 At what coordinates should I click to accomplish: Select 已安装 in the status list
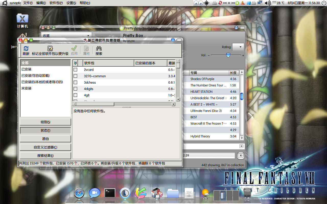point(45,69)
